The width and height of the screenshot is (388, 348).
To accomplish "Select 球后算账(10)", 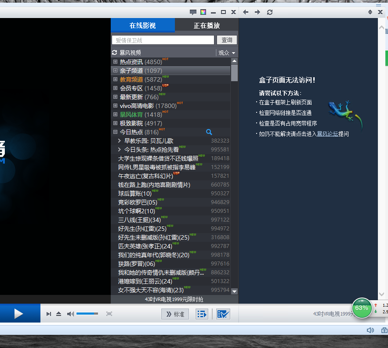I will tap(134, 194).
